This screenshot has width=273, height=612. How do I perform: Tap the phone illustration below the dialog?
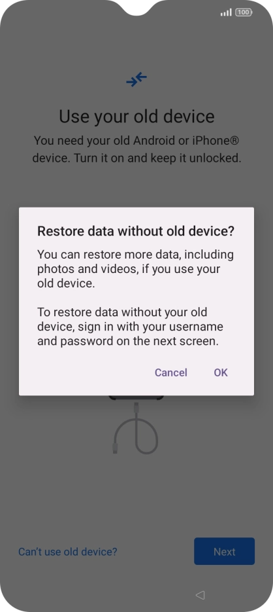point(136,398)
